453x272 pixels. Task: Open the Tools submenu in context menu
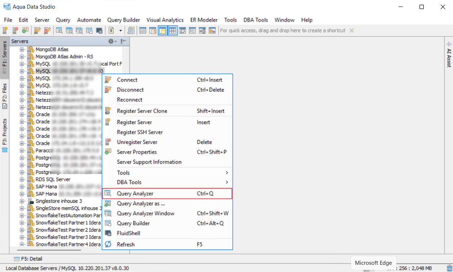tap(167, 173)
